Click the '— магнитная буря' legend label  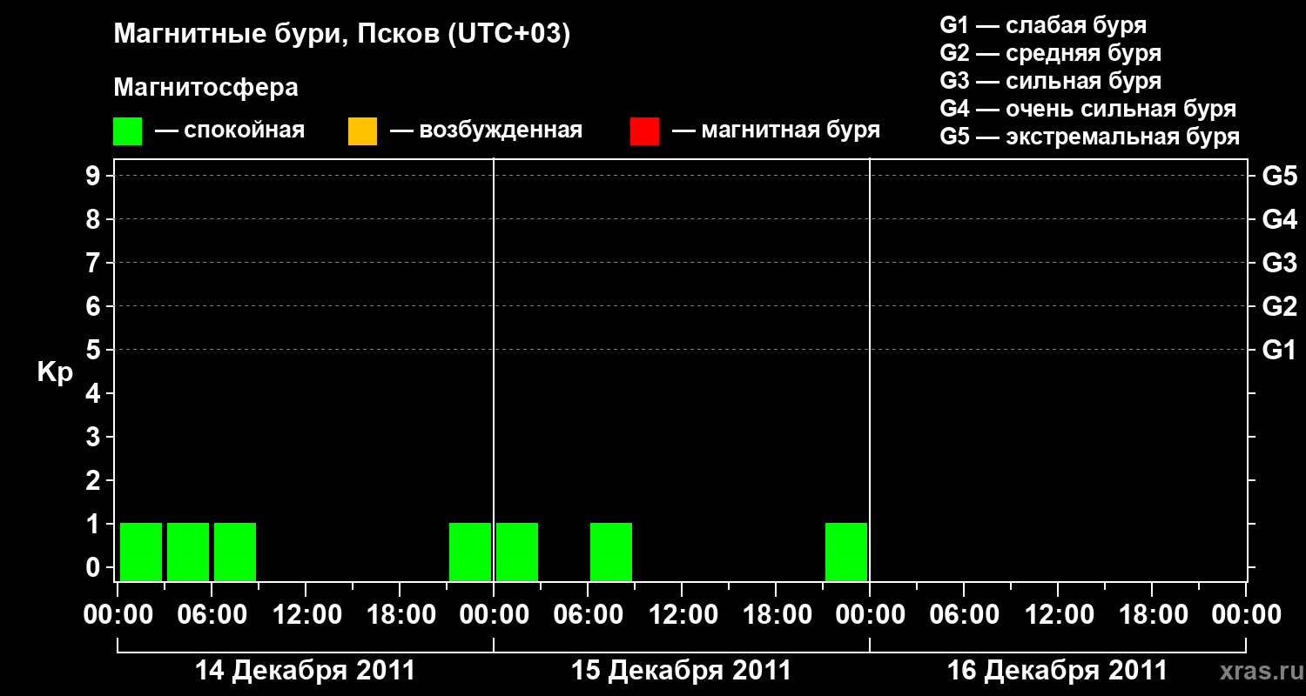pos(777,130)
